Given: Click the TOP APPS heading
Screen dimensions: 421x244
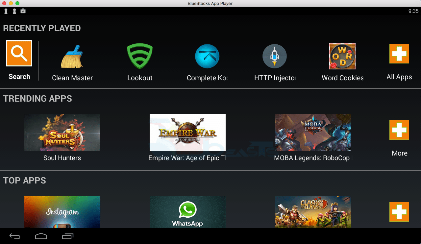Looking at the screenshot, I should pyautogui.click(x=25, y=180).
